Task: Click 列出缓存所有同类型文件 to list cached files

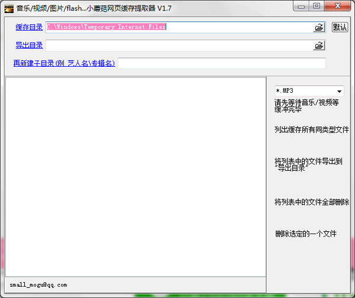Action: [312, 129]
